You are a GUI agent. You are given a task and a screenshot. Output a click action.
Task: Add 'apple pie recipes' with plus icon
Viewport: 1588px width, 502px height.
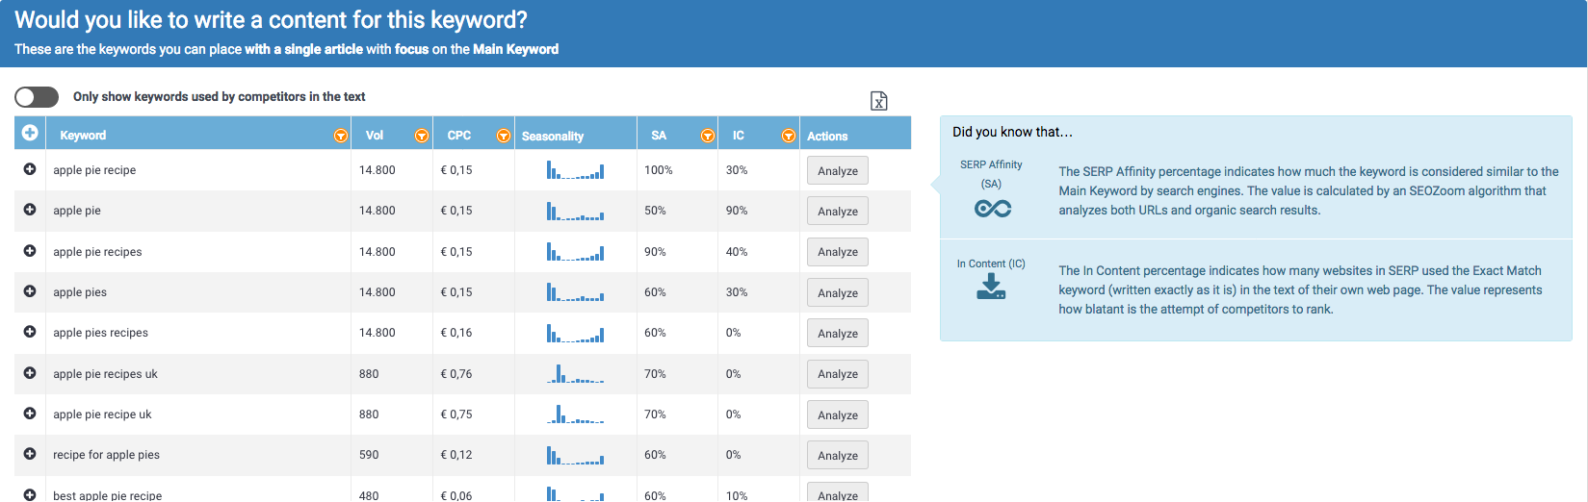[30, 251]
